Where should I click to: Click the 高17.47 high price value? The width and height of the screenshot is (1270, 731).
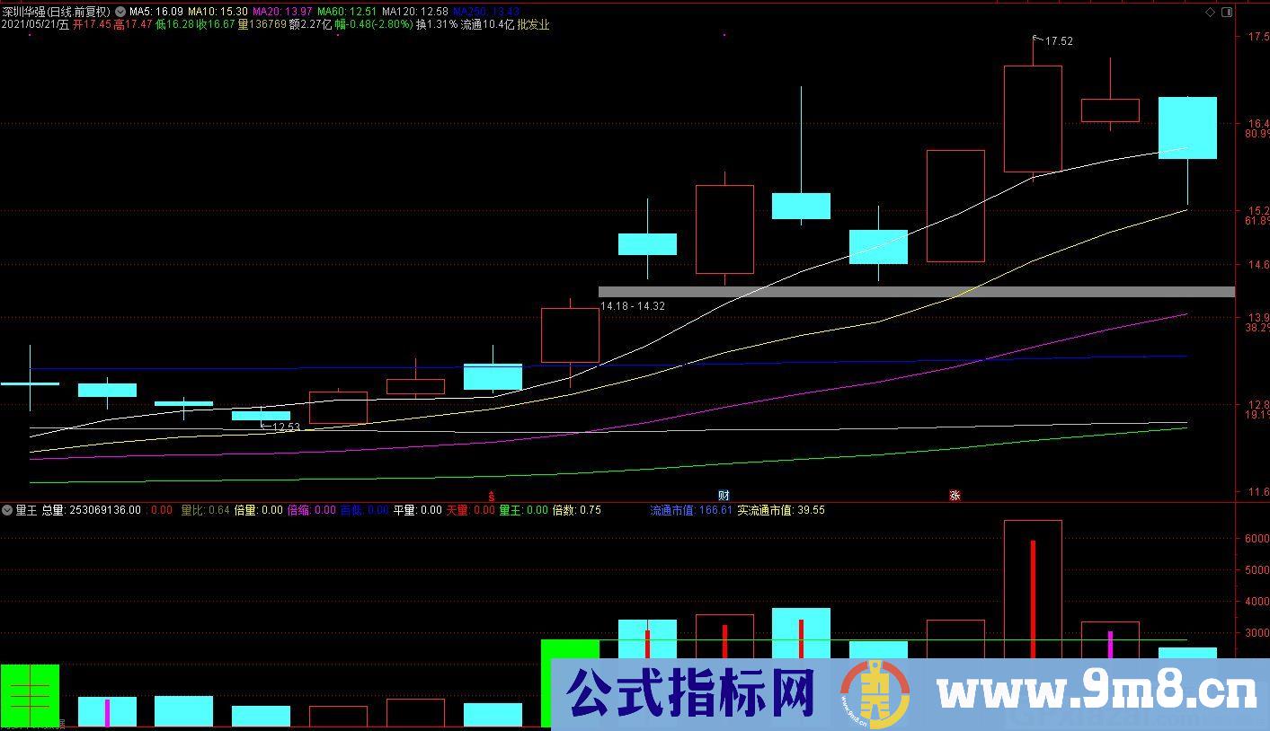tap(133, 25)
